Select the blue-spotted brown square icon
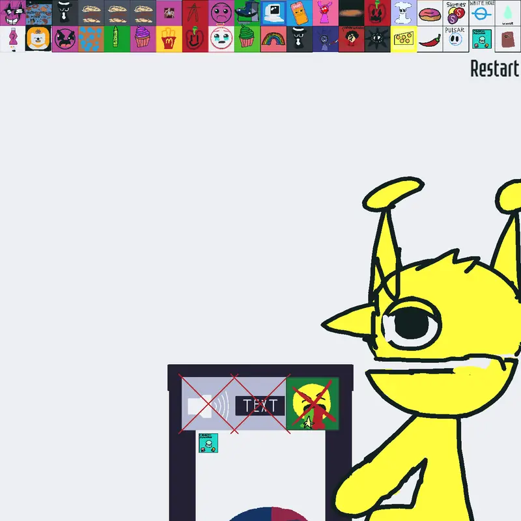The width and height of the screenshot is (521, 521). tap(91, 39)
